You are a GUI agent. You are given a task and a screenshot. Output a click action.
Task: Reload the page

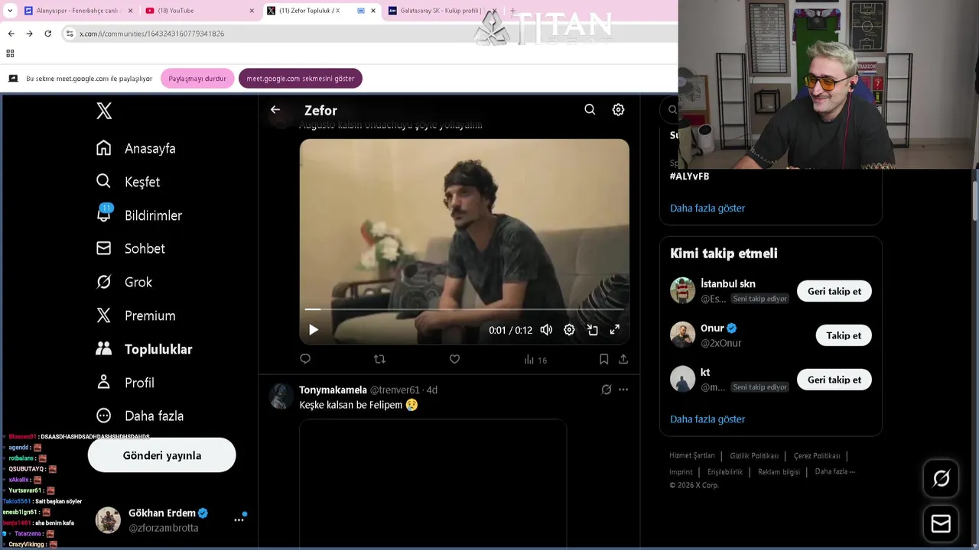coord(47,34)
